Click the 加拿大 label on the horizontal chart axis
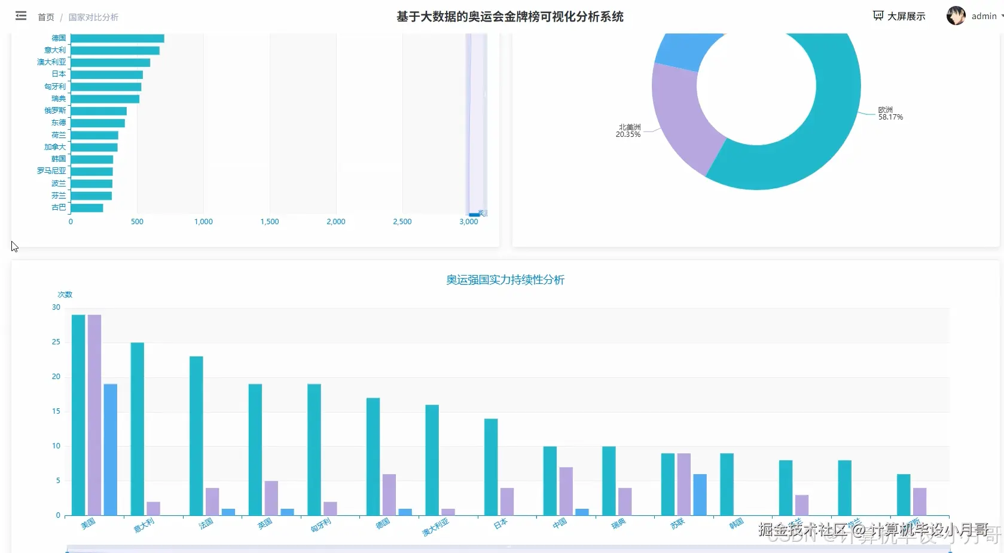The image size is (1004, 553). (55, 147)
